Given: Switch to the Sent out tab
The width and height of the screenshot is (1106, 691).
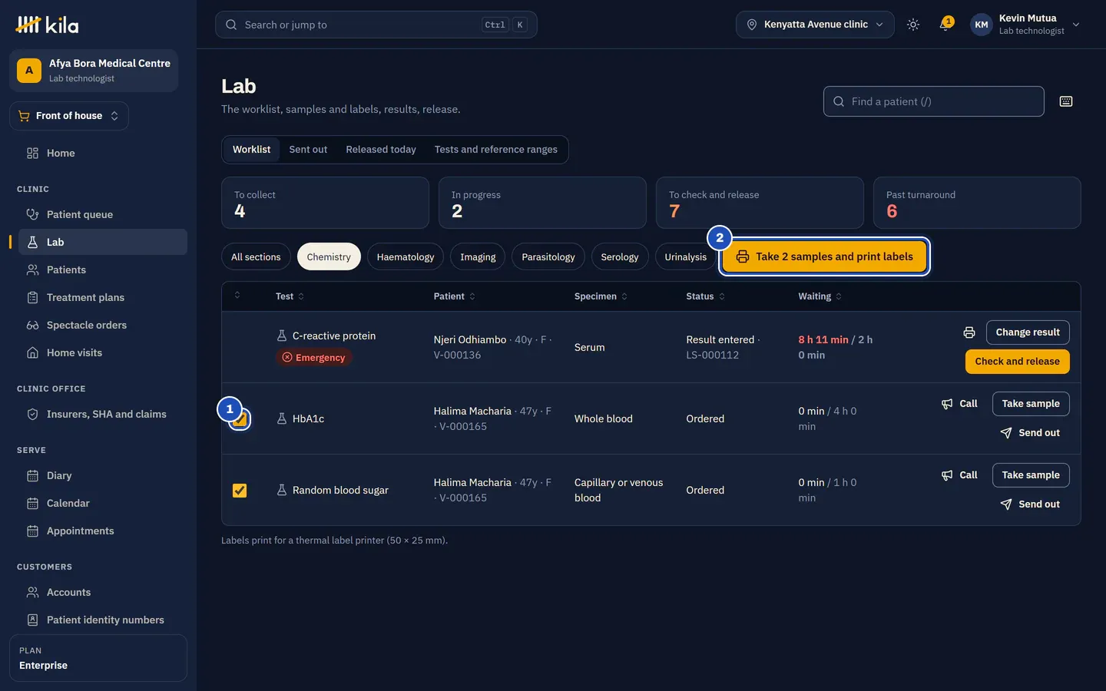Looking at the screenshot, I should [308, 150].
